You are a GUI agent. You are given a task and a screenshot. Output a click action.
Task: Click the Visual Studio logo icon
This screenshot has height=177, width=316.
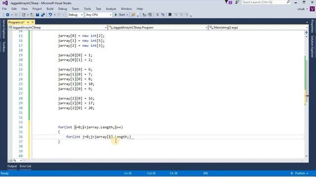pyautogui.click(x=5, y=3)
